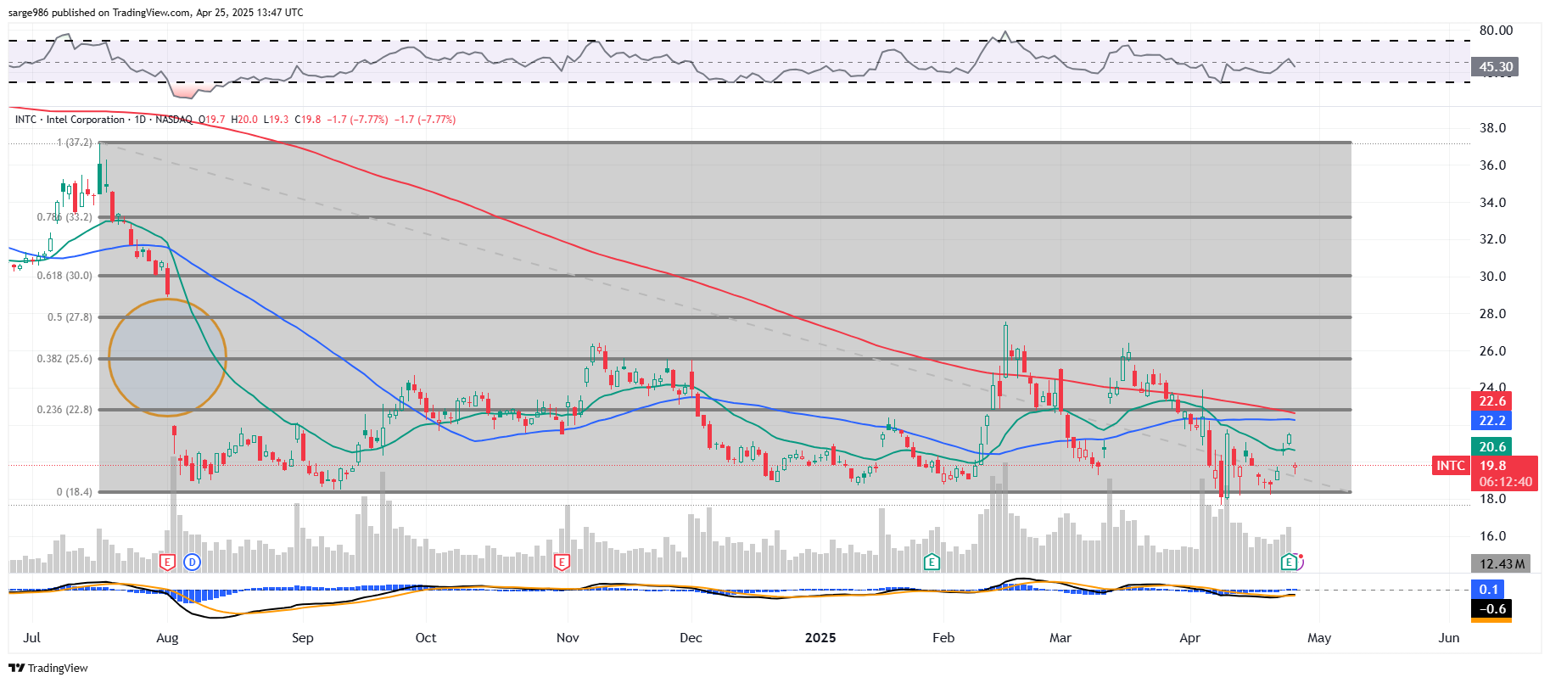Screen dimensions: 1550x683
Task: Open the red earnings marker near November
Action: [x=561, y=562]
